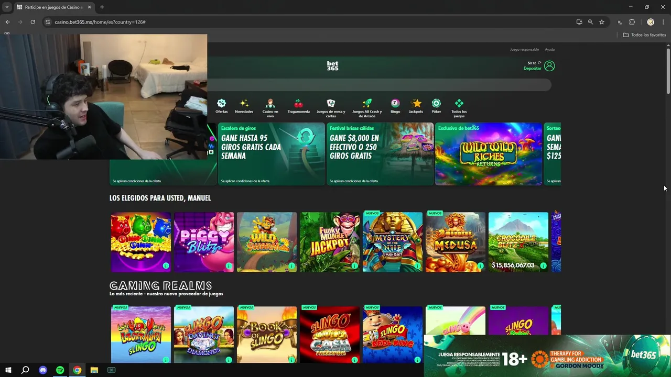Open Wild Wild Riches Returns banner
Viewport: 671px width, 377px height.
[488, 154]
